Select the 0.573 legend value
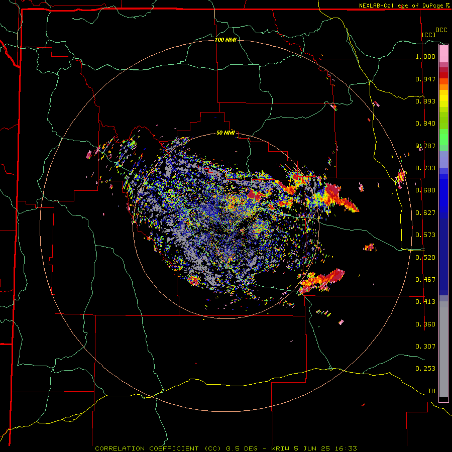The image size is (452, 452). (x=425, y=235)
